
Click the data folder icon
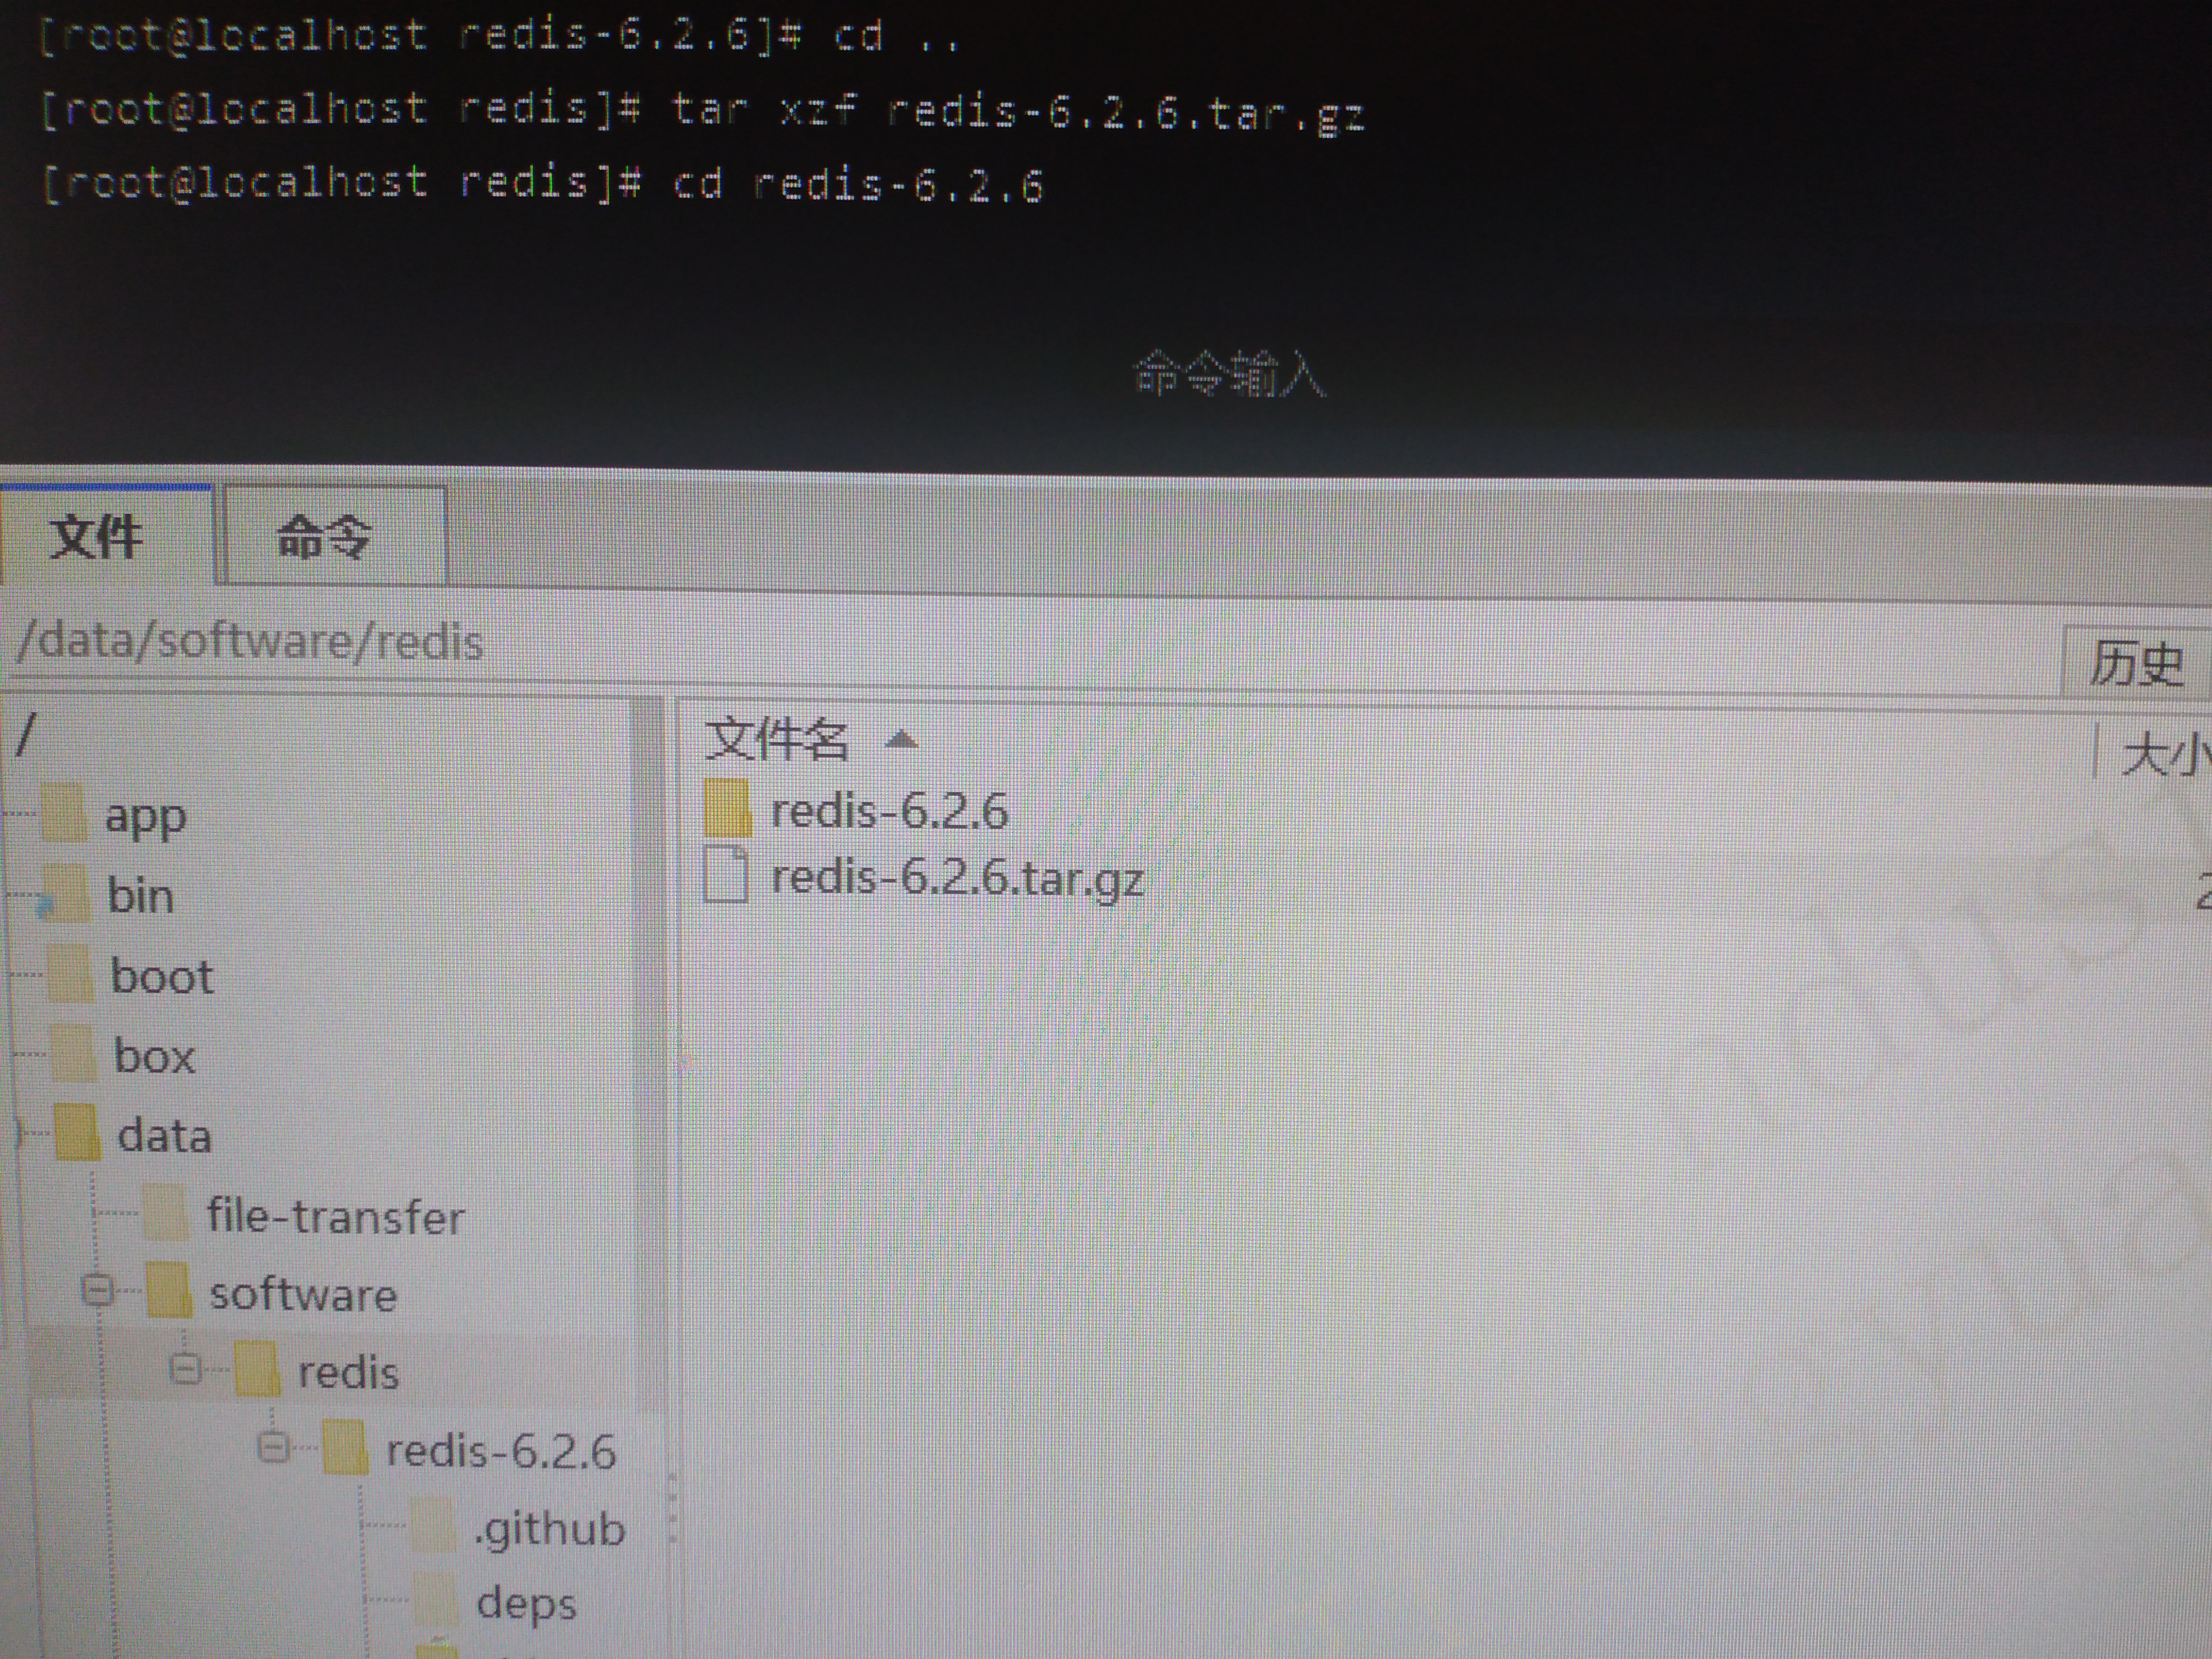click(77, 1133)
